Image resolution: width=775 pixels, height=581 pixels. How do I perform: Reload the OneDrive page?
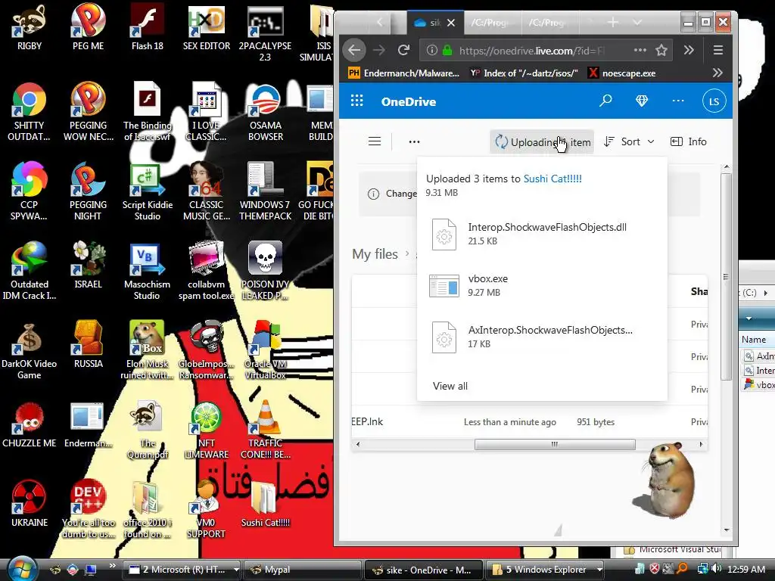(404, 50)
